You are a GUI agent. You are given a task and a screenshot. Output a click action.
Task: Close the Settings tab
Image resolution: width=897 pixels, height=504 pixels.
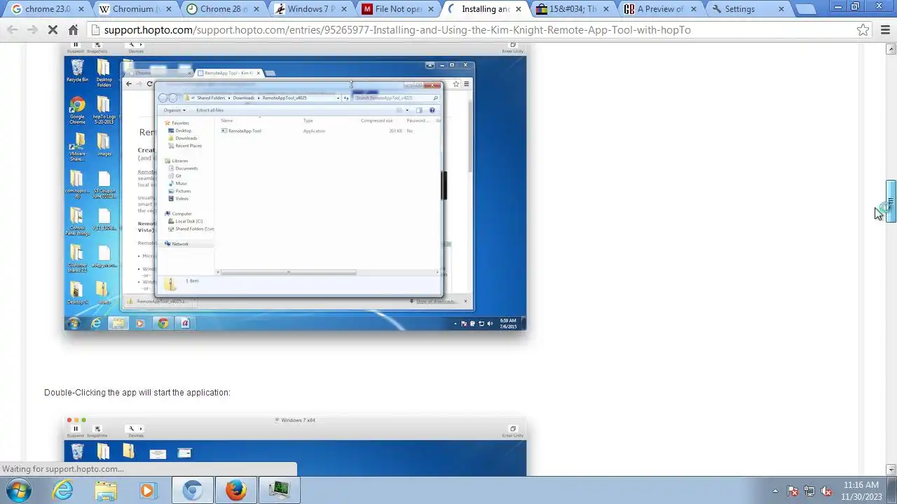[781, 9]
